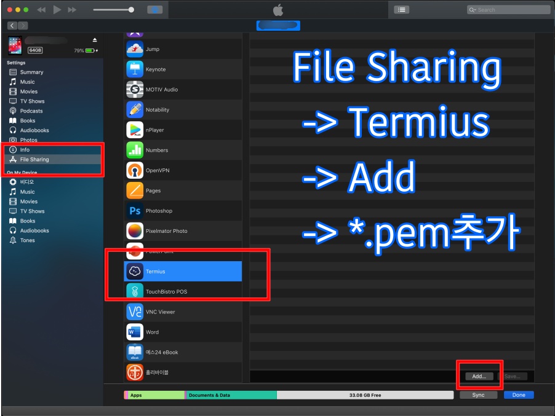
Task: Select Pages app icon
Action: (x=135, y=190)
